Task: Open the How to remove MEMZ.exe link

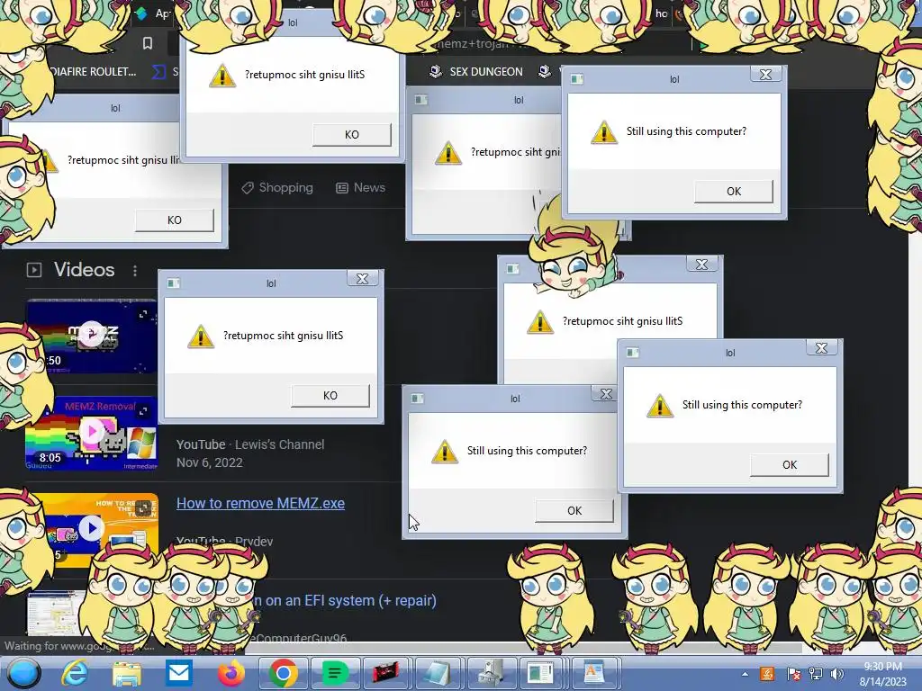Action: click(x=260, y=504)
